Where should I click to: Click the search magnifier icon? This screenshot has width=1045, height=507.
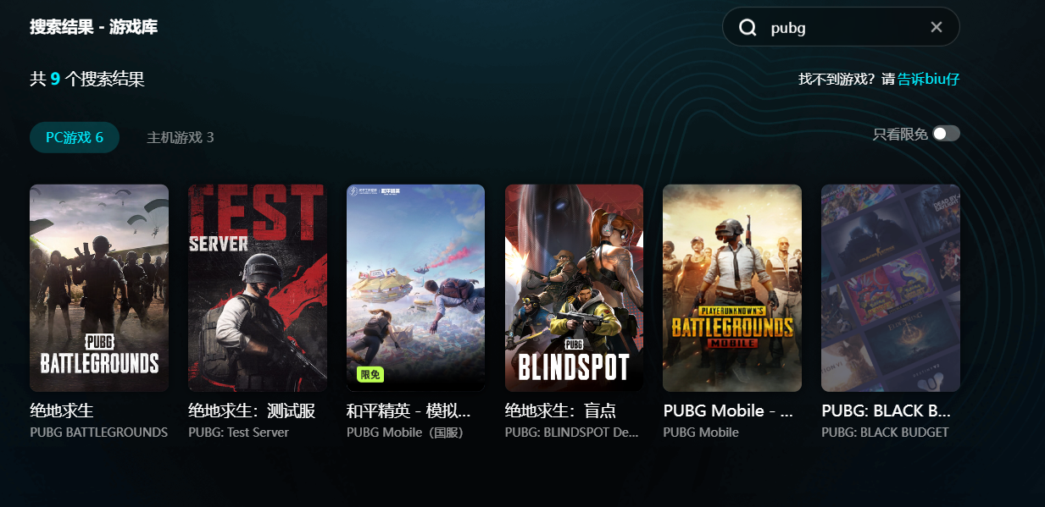[x=747, y=28]
